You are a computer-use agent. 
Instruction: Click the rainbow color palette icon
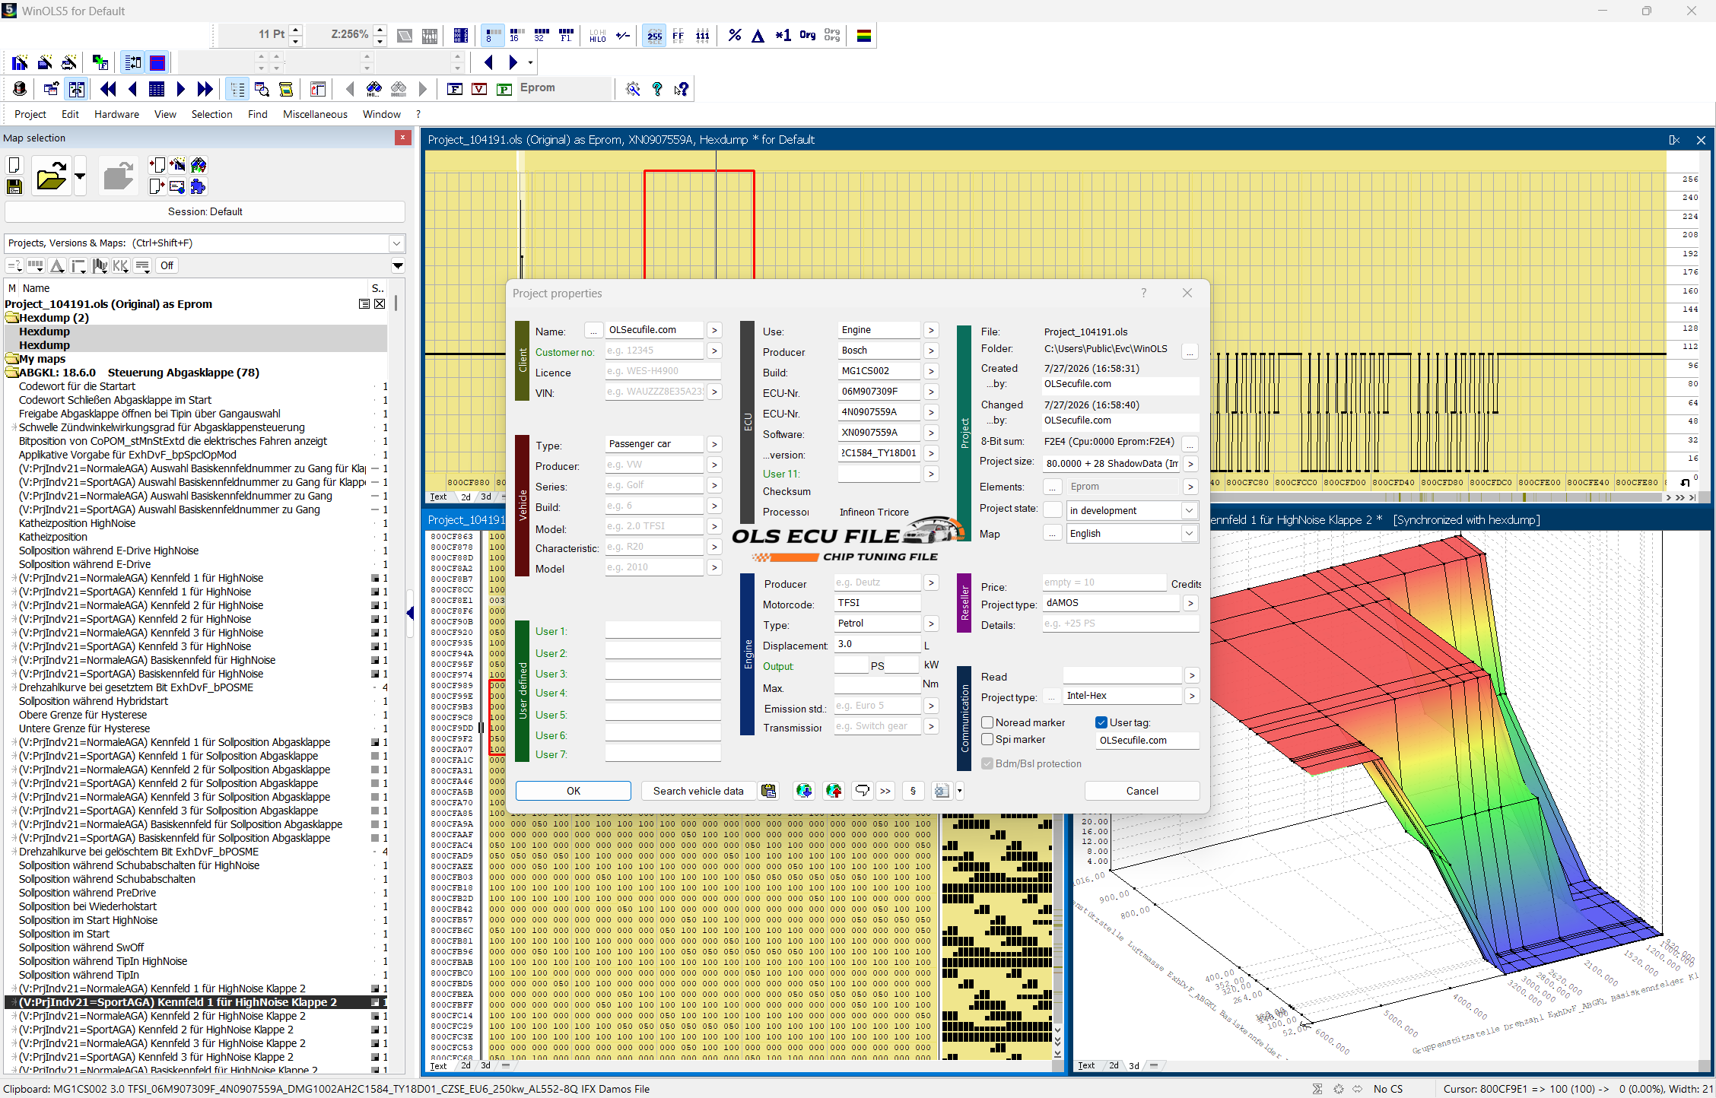point(863,35)
